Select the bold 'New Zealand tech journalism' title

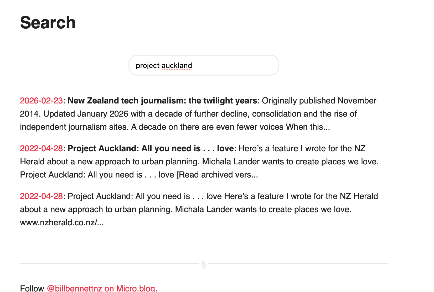pos(162,101)
